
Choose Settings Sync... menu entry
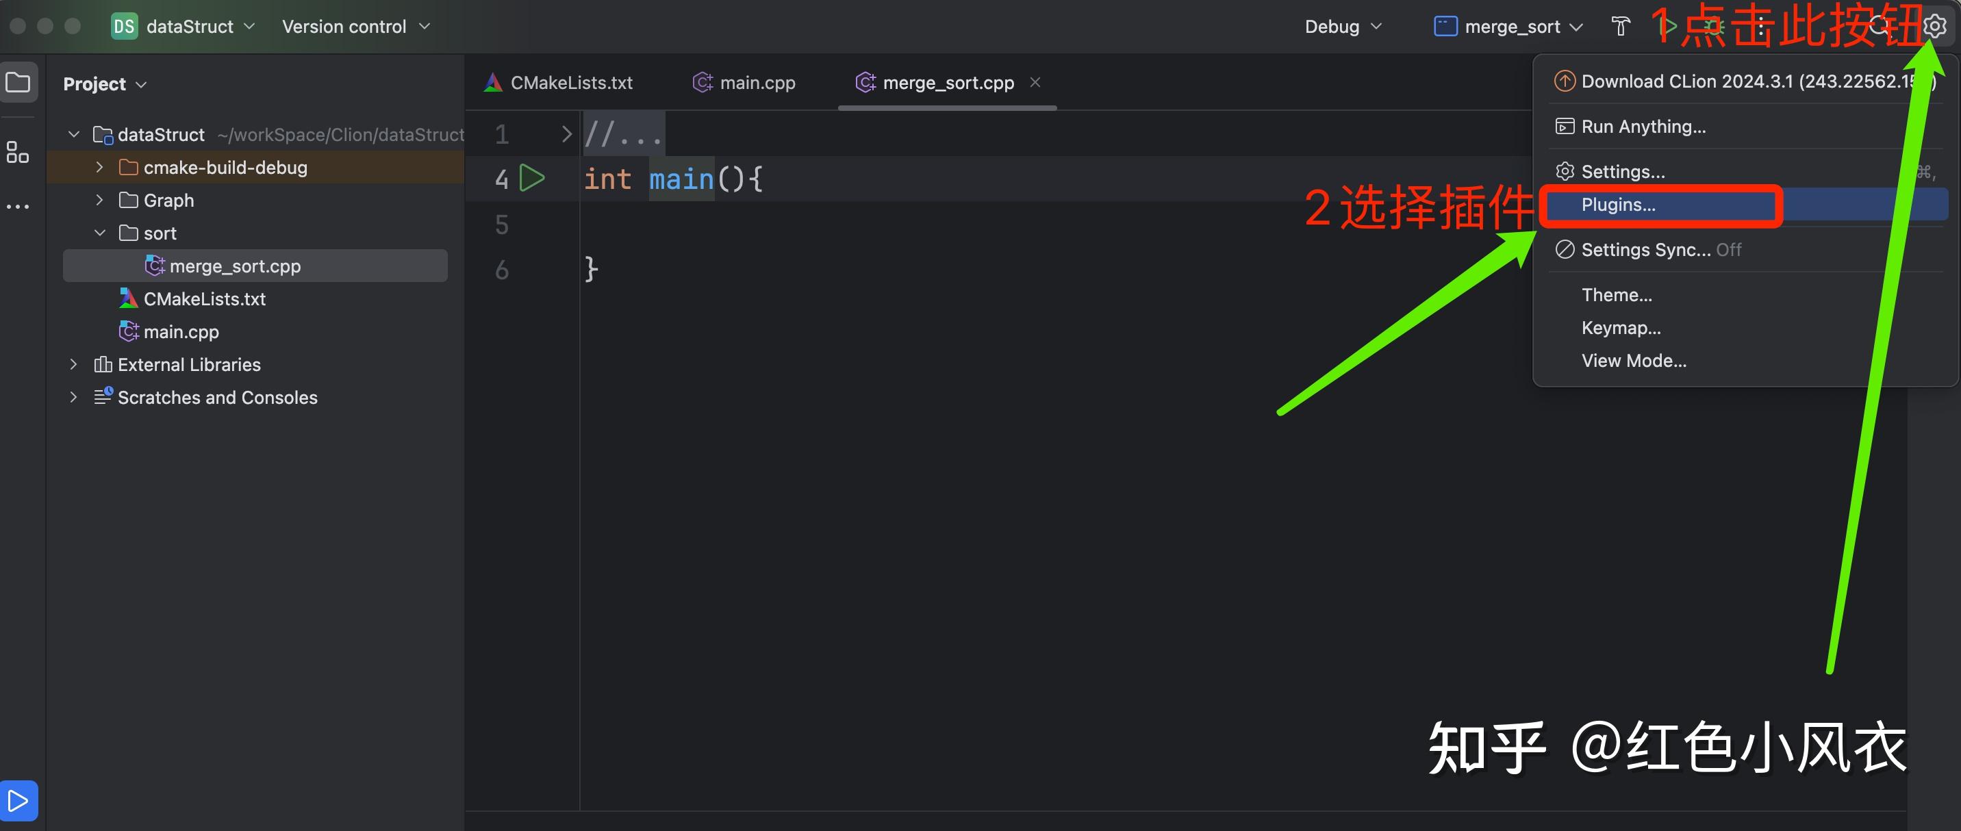tap(1646, 250)
